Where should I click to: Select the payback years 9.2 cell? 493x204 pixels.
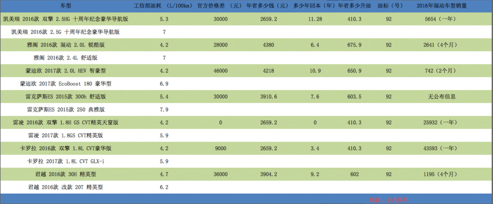(x=315, y=174)
